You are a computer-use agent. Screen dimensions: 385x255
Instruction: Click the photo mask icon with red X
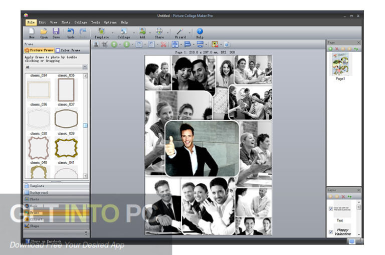pos(215,45)
